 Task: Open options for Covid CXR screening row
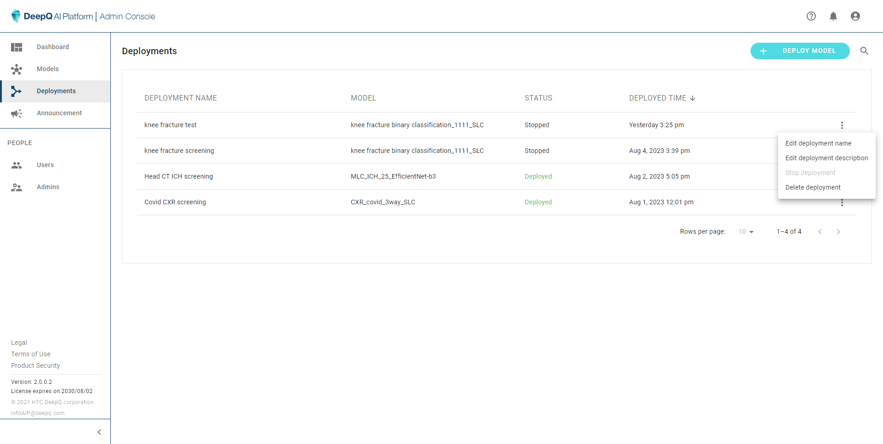click(x=842, y=203)
